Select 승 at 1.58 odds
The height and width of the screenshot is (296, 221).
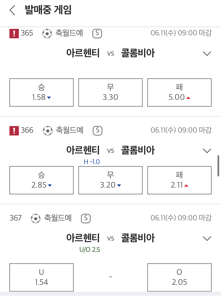(x=42, y=92)
